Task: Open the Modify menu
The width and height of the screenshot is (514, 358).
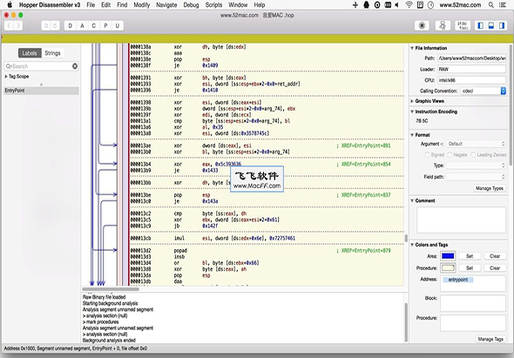Action: [x=142, y=5]
